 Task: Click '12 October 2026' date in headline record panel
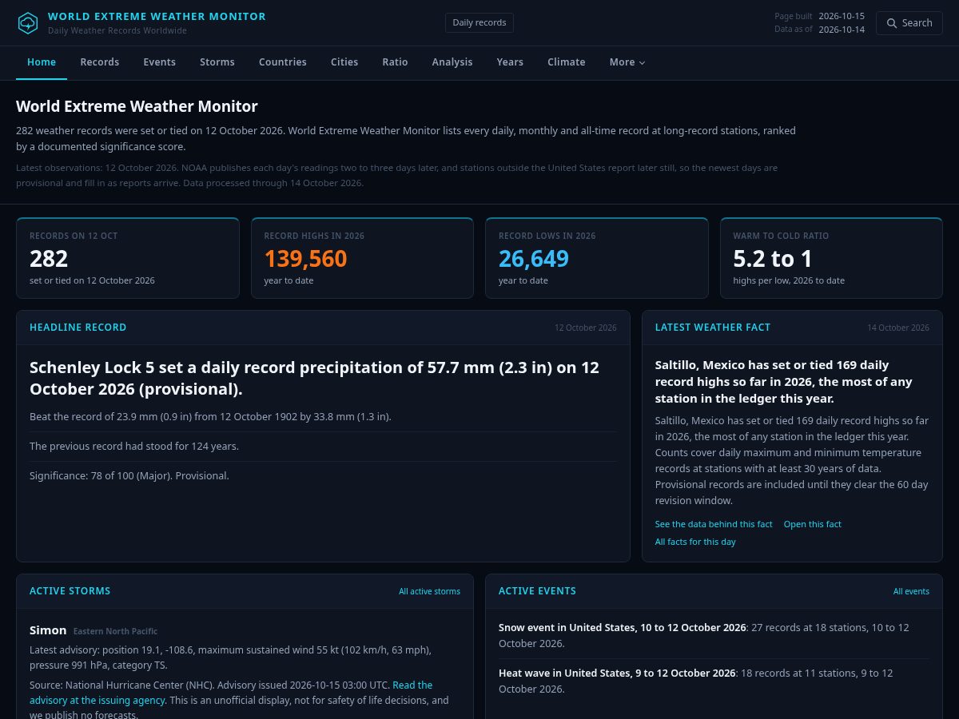pos(586,328)
